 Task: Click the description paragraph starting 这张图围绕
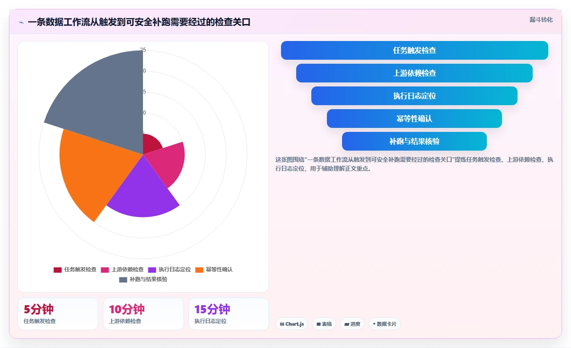point(414,164)
